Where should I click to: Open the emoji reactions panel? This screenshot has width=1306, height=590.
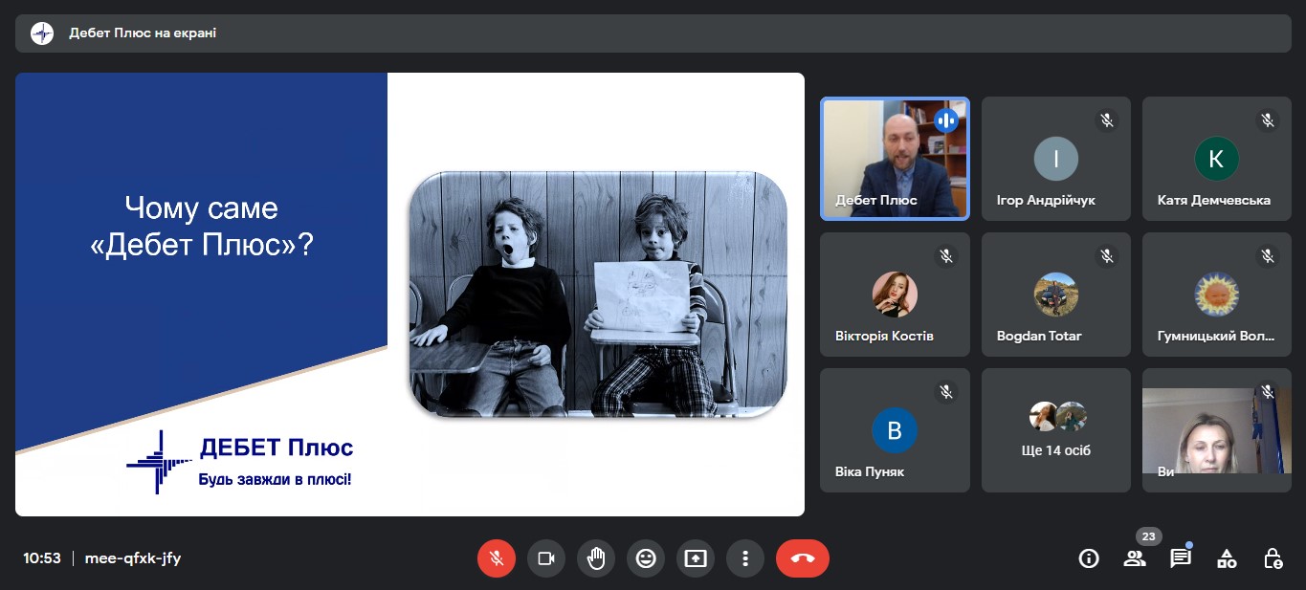646,558
